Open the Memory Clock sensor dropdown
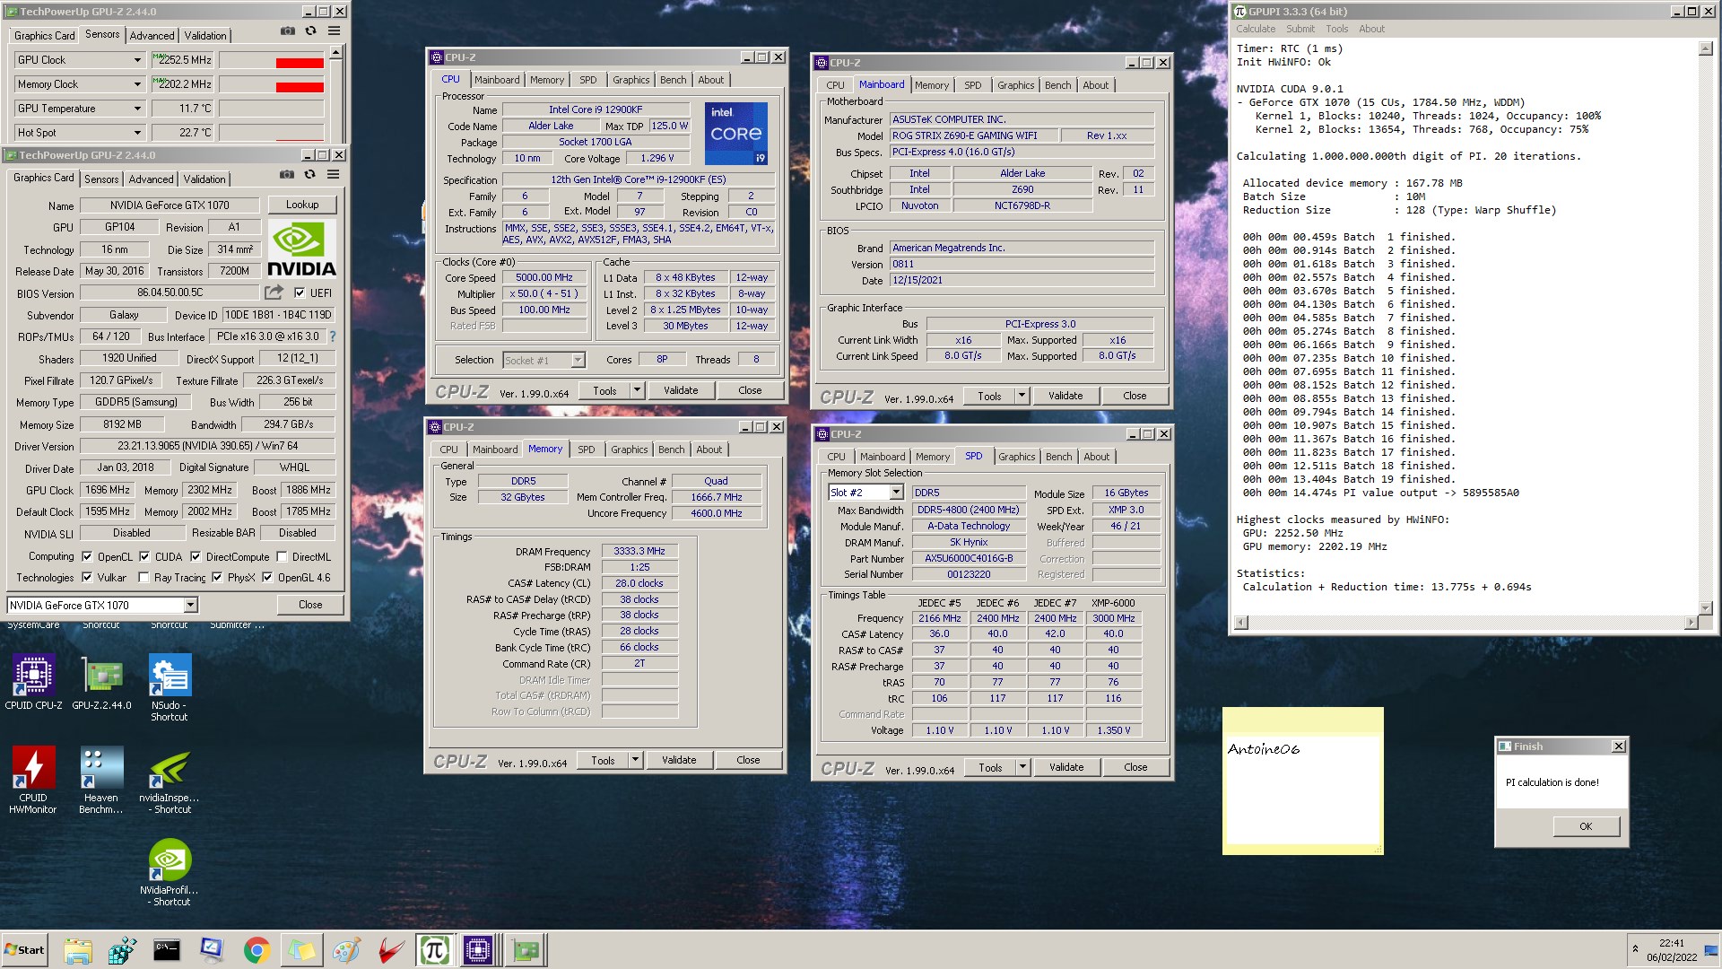This screenshot has height=969, width=1722. [137, 84]
